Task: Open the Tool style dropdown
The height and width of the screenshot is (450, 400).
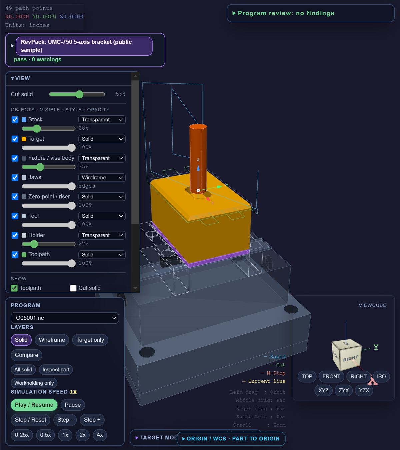Action: (x=102, y=216)
